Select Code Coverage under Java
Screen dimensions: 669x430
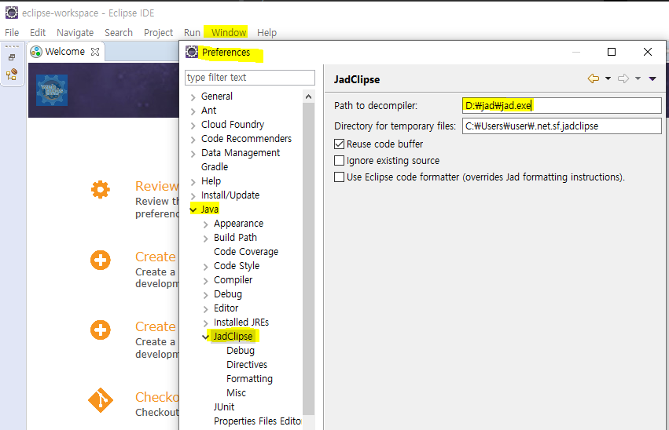point(246,252)
